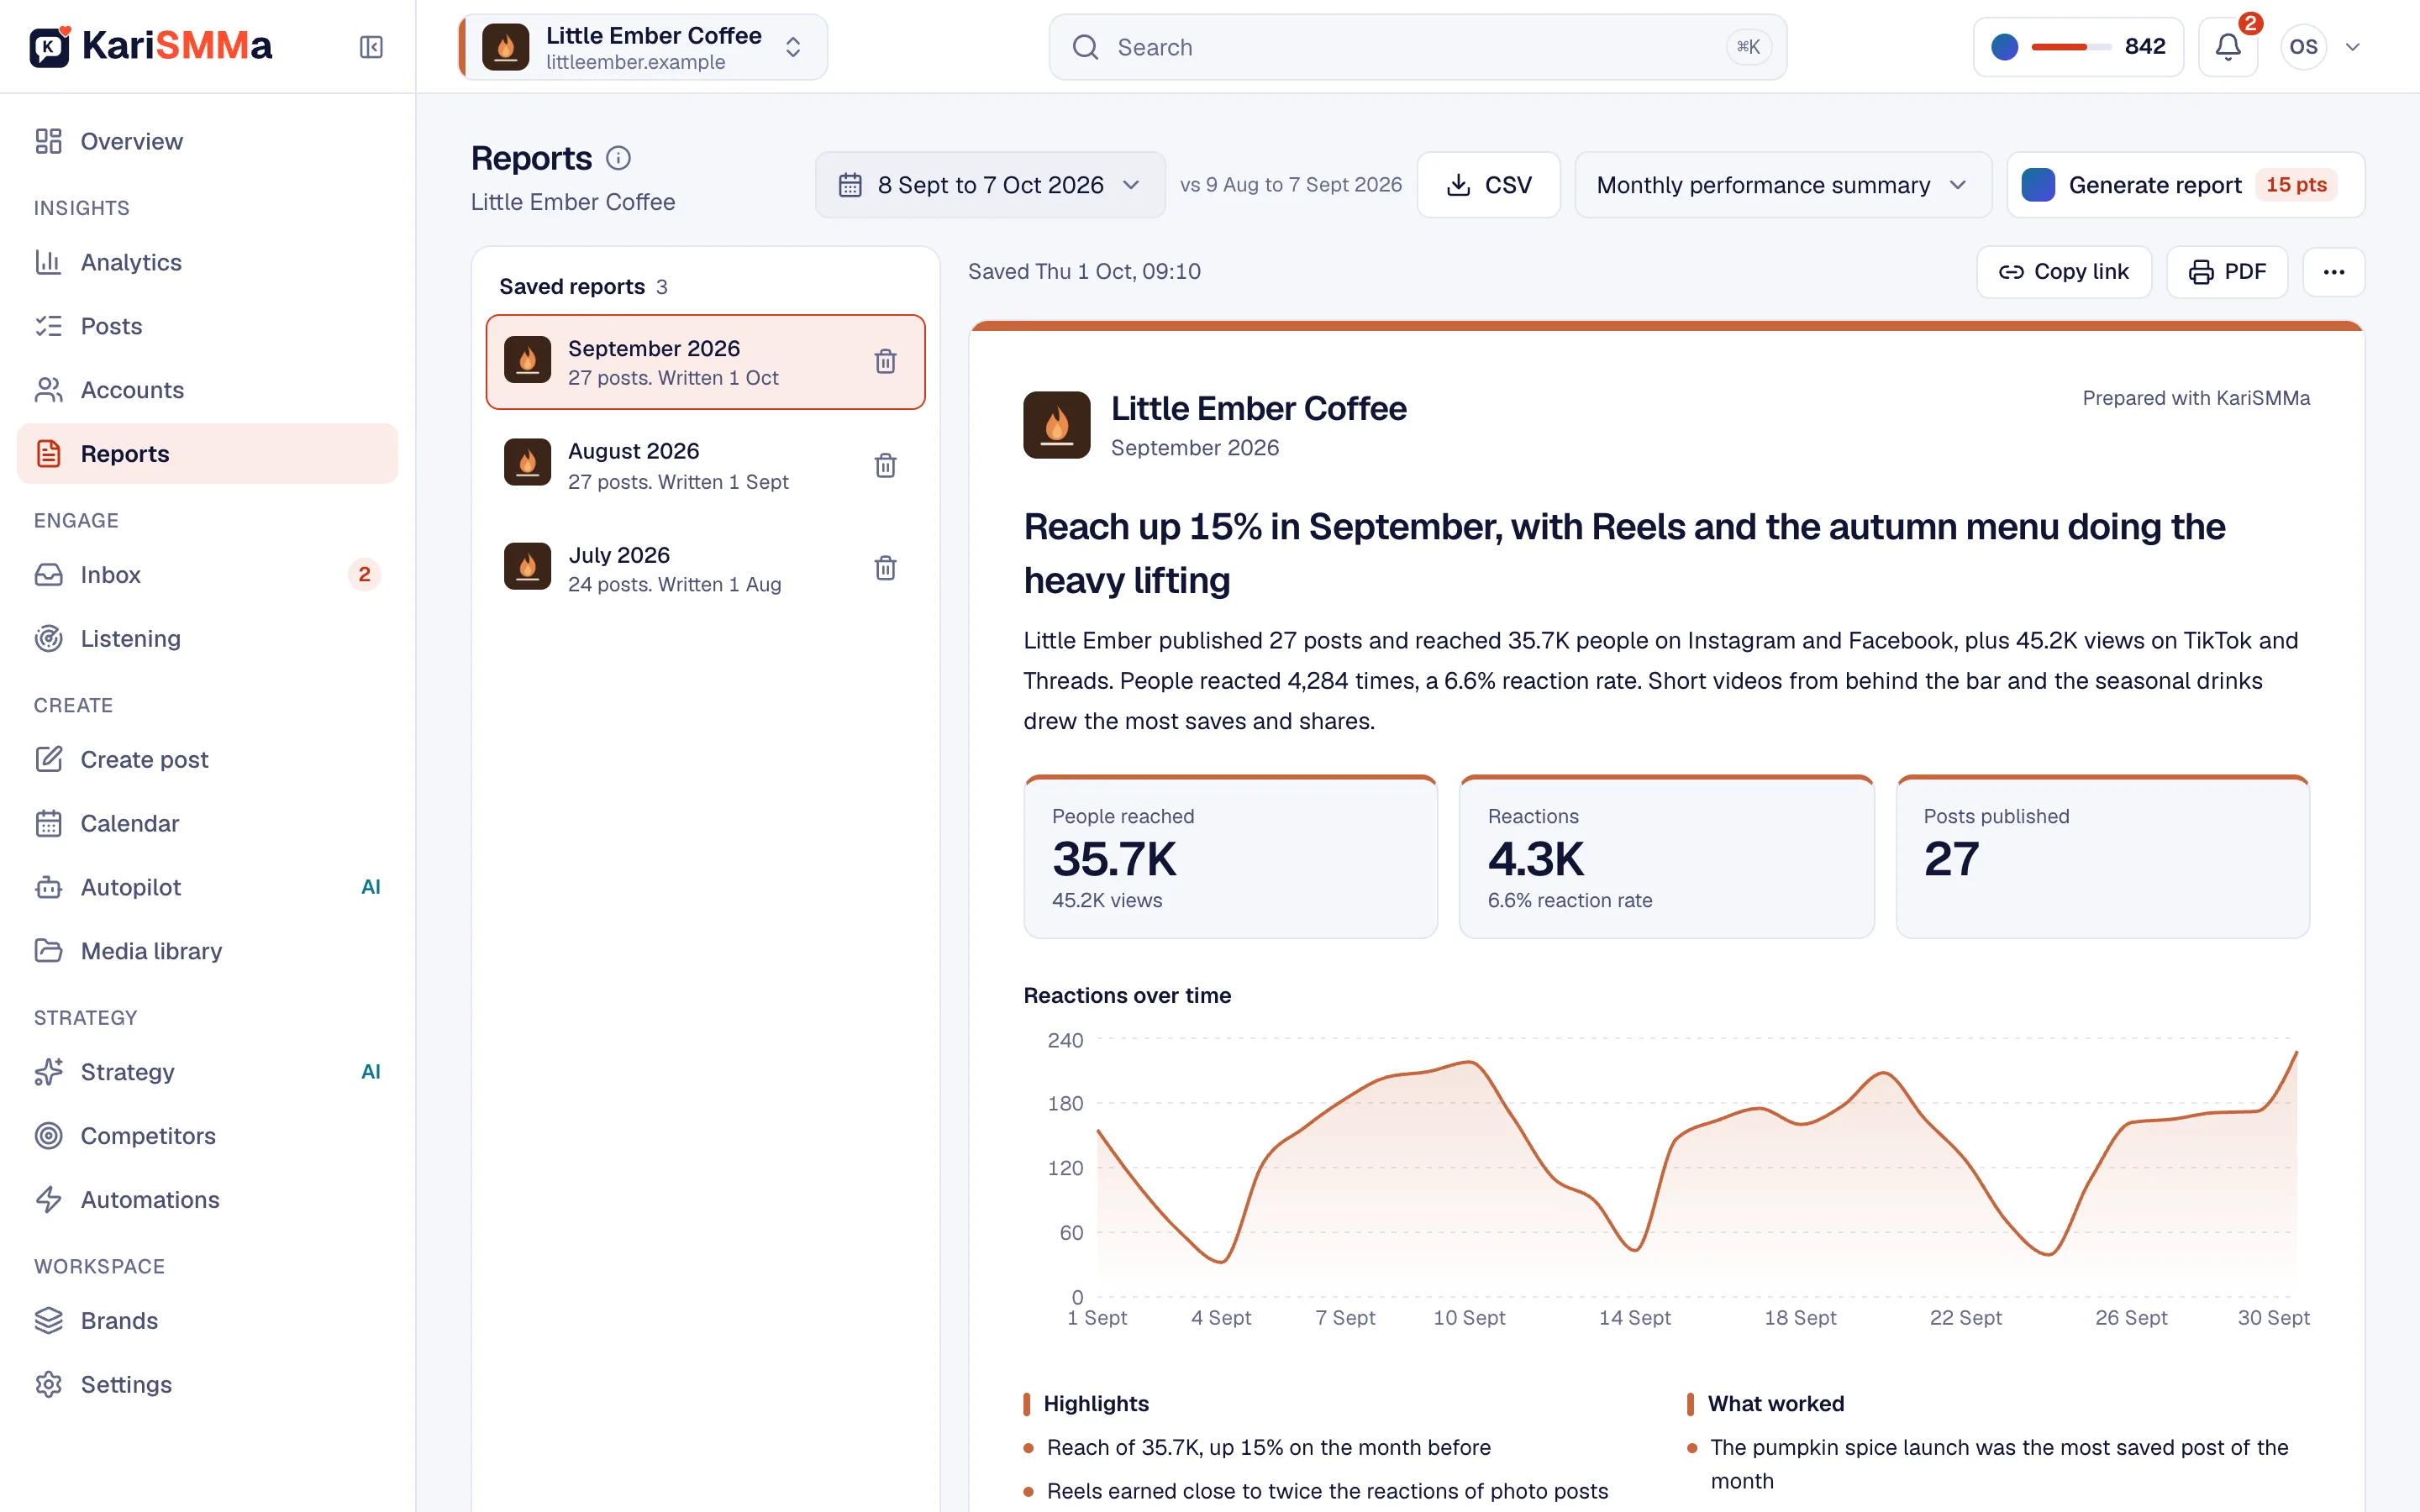Open Accounts in the sidebar
Viewport: 2420px width, 1512px height.
207,390
